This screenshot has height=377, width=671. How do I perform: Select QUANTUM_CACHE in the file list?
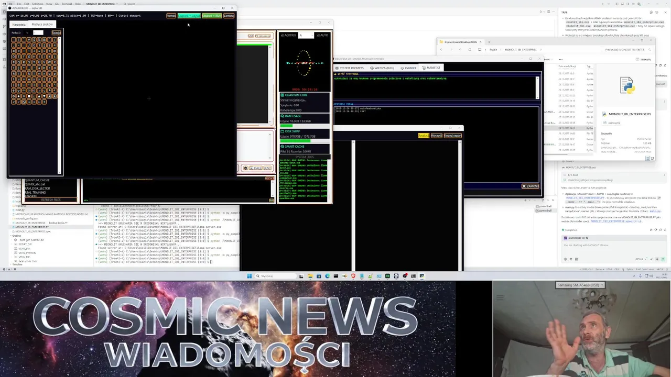pos(37,180)
